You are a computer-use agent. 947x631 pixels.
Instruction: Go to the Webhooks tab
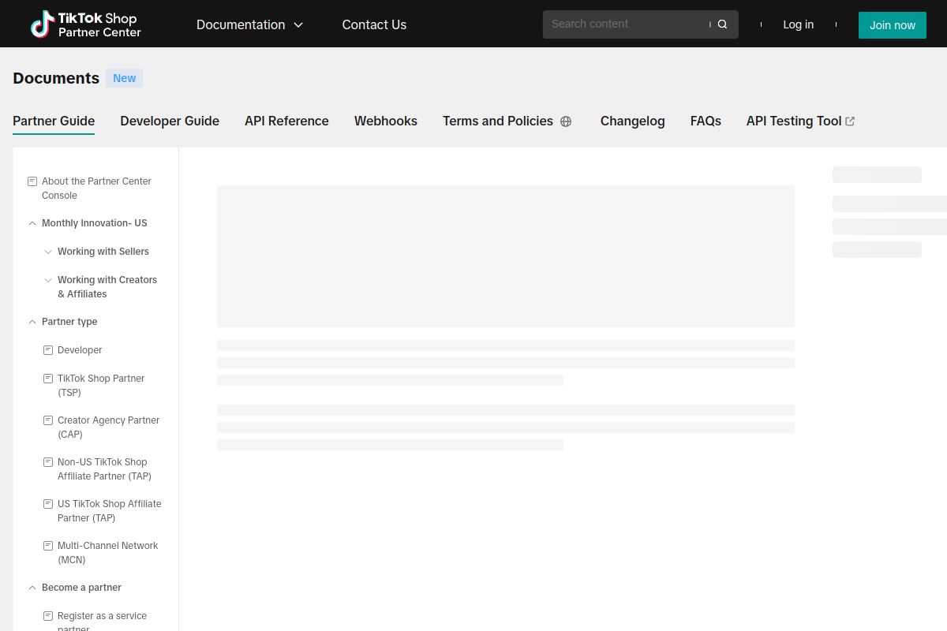[386, 121]
